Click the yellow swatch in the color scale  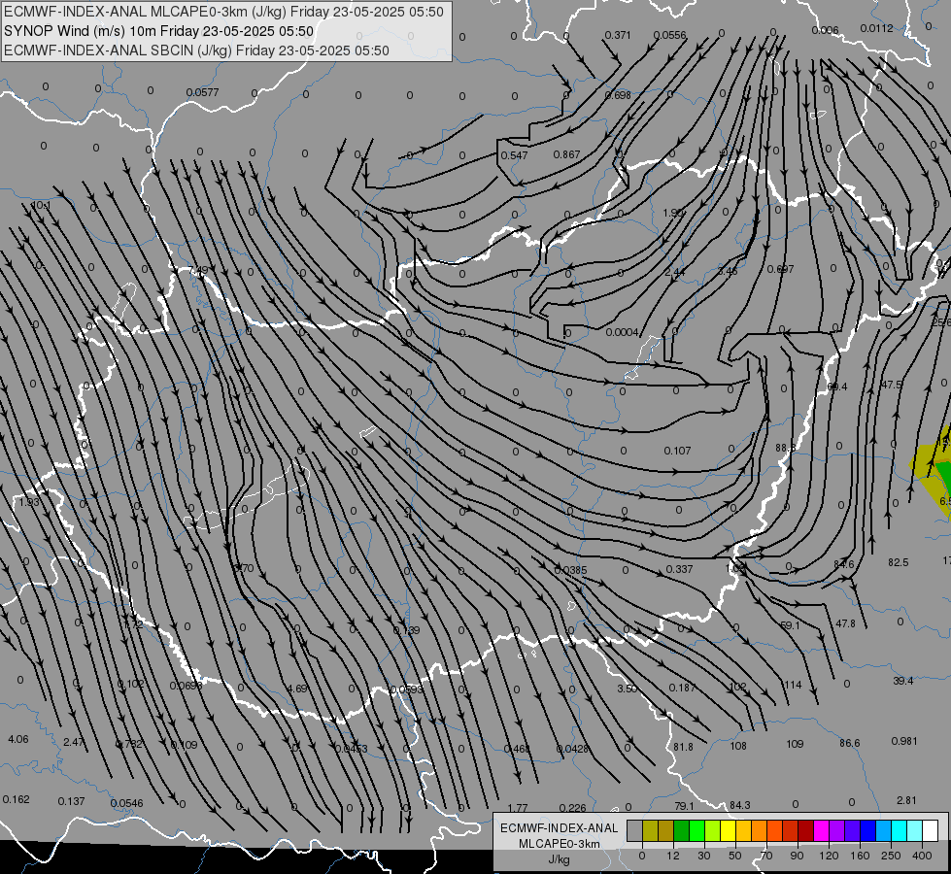click(x=729, y=830)
